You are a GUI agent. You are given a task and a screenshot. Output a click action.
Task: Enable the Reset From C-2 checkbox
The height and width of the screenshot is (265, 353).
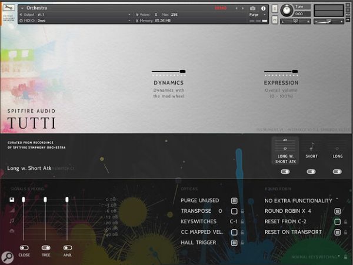point(337,222)
